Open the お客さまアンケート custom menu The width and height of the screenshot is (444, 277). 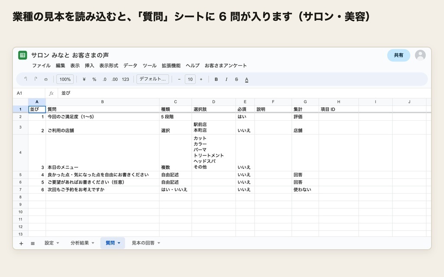click(x=225, y=66)
